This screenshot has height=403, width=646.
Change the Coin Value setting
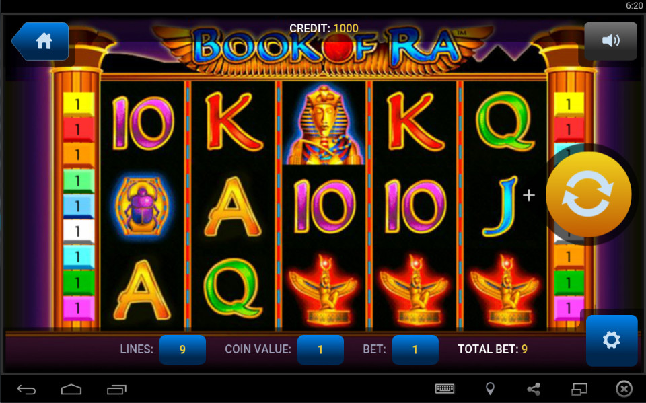click(320, 349)
